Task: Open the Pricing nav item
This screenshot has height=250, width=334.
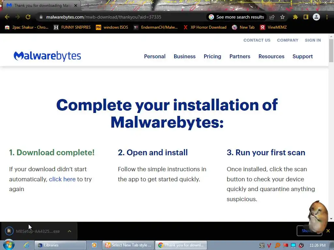Action: pyautogui.click(x=212, y=56)
